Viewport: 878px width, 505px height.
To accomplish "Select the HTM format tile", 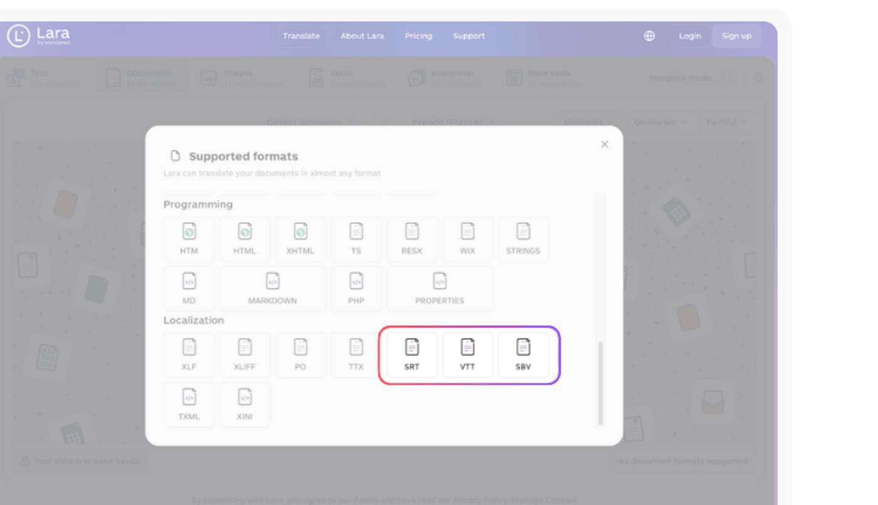I will (x=189, y=239).
